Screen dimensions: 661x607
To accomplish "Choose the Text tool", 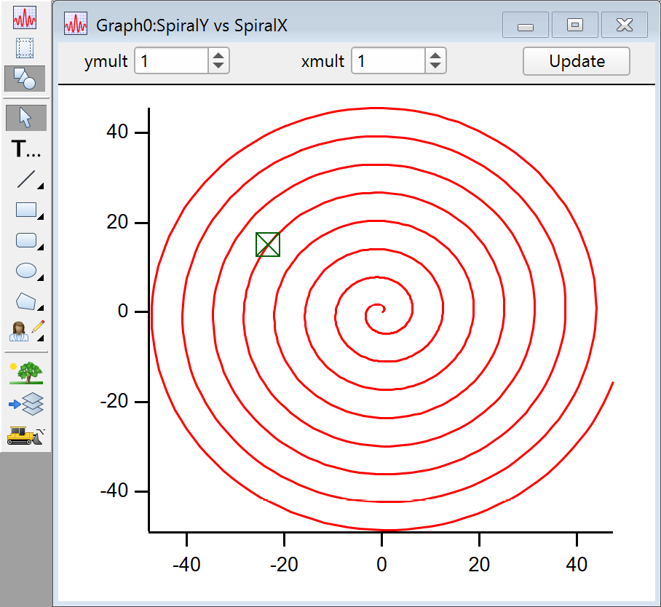I will pos(27,150).
